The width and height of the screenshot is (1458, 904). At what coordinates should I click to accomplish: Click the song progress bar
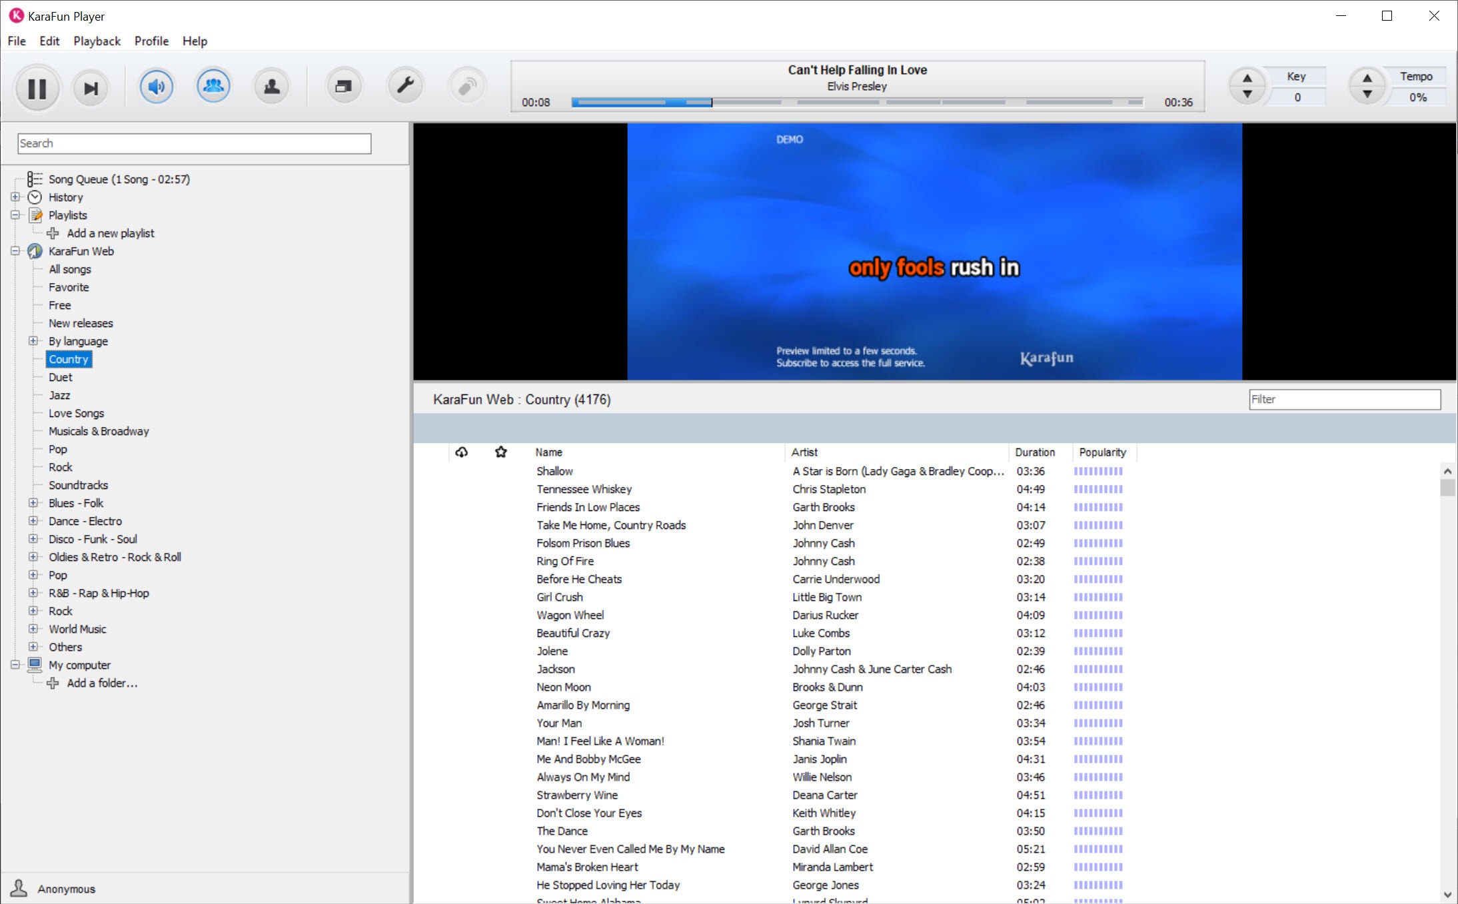pos(856,103)
